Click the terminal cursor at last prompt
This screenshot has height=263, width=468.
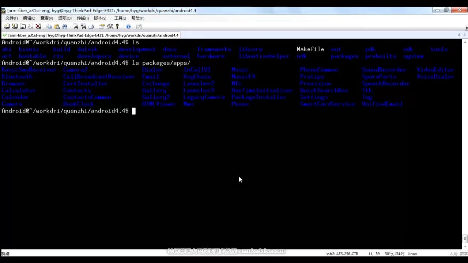pos(134,111)
